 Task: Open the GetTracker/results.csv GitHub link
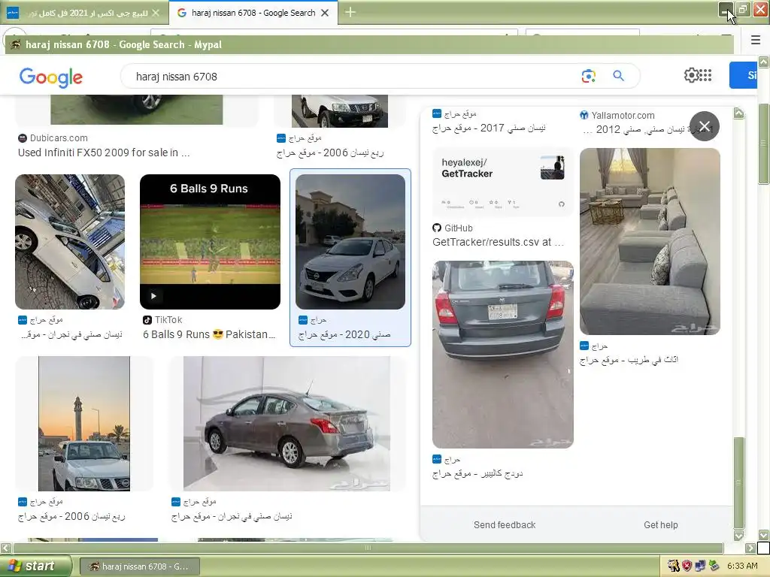pos(498,242)
